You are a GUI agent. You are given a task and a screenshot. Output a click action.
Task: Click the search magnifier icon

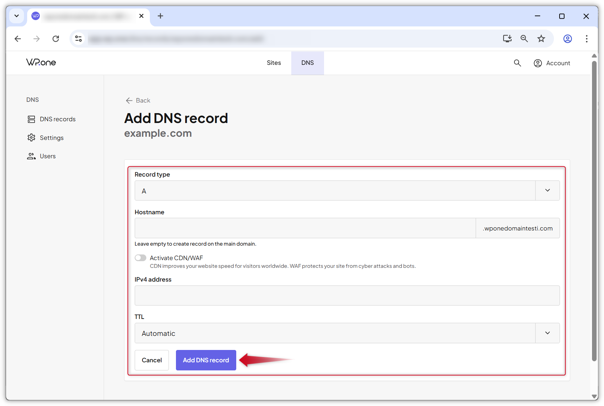tap(517, 63)
